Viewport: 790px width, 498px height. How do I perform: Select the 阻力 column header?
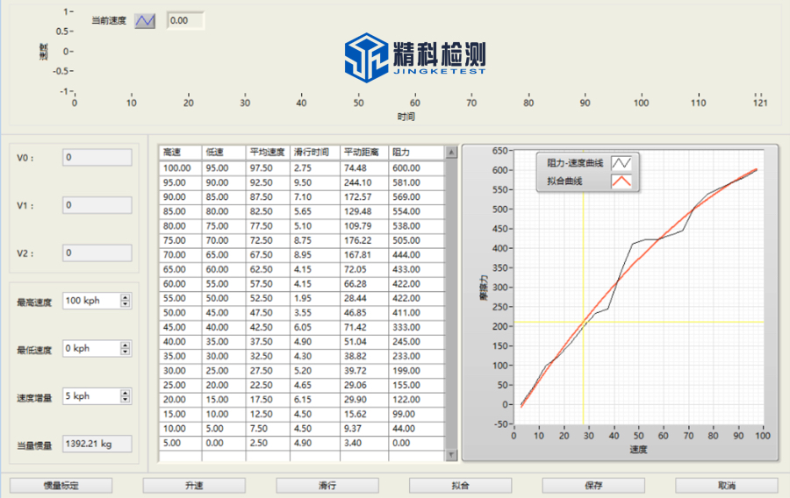(417, 153)
